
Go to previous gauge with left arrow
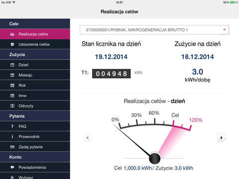click(87, 138)
